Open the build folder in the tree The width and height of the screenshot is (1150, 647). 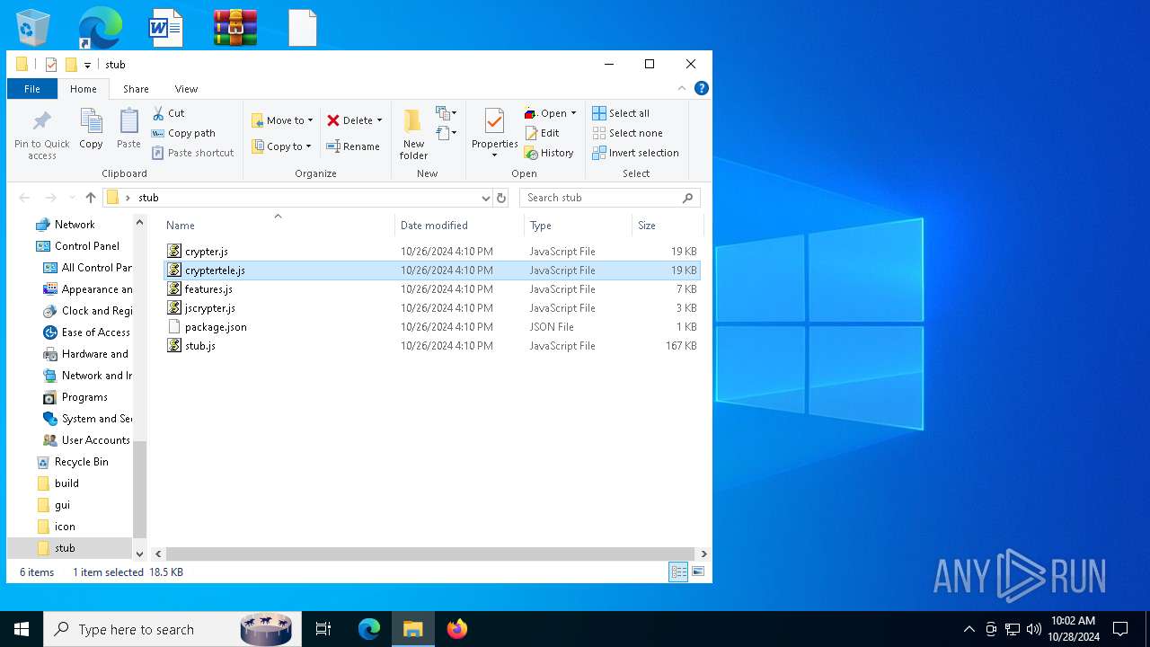66,483
